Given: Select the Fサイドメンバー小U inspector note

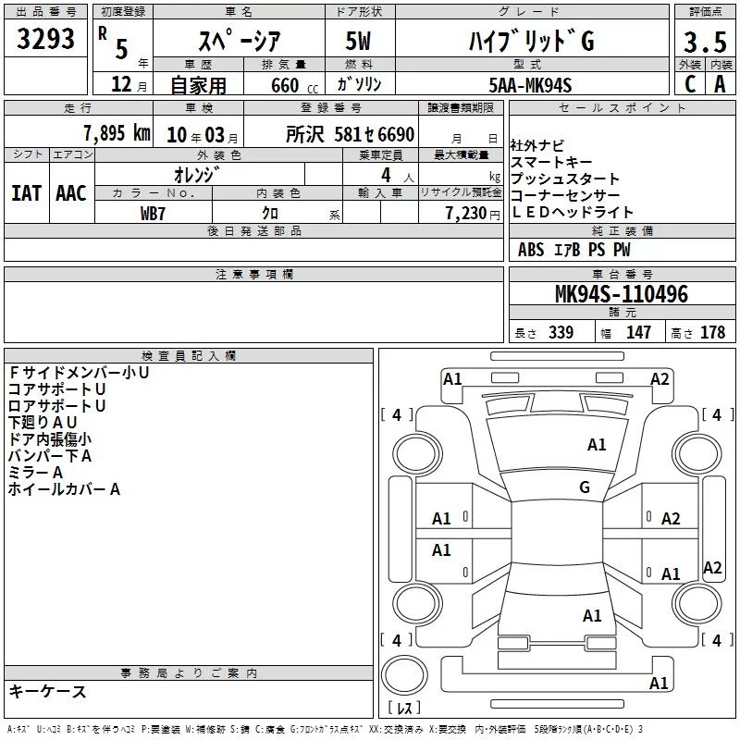Looking at the screenshot, I should click(x=79, y=373).
